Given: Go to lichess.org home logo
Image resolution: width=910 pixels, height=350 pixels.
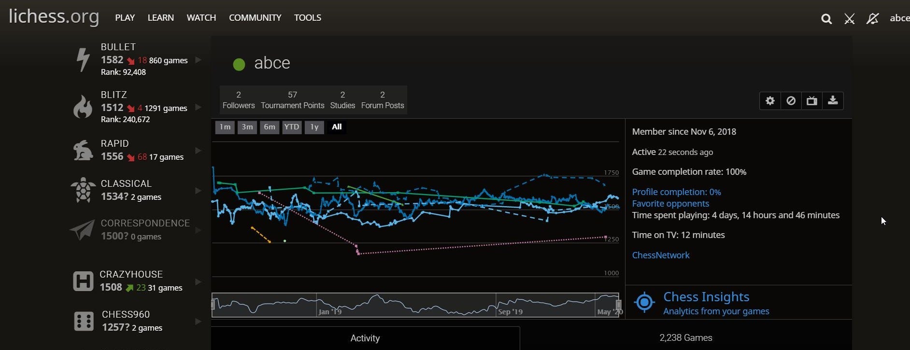Looking at the screenshot, I should point(54,16).
